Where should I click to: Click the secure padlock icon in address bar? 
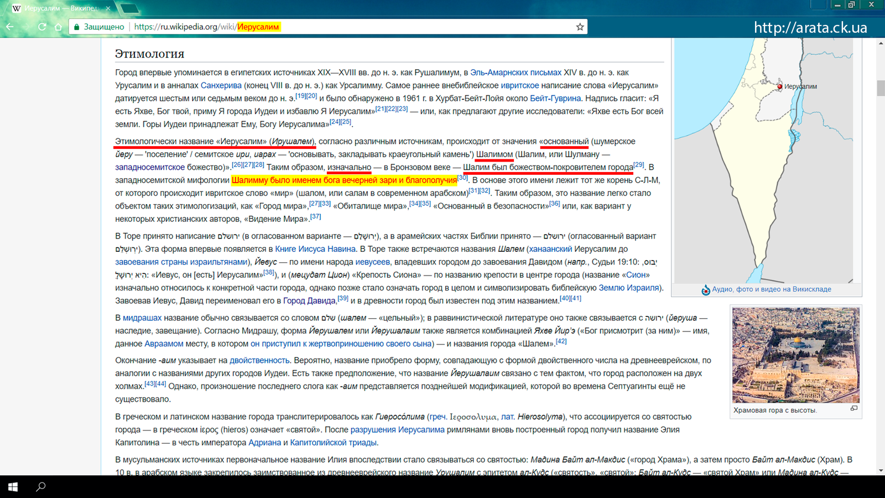(x=76, y=27)
